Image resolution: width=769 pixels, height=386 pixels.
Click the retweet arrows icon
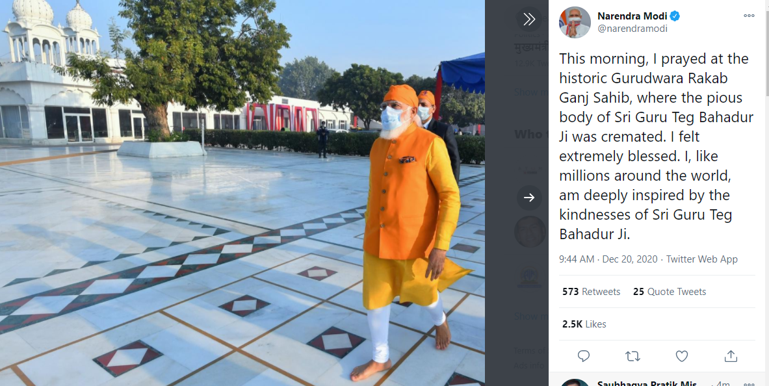[633, 355]
